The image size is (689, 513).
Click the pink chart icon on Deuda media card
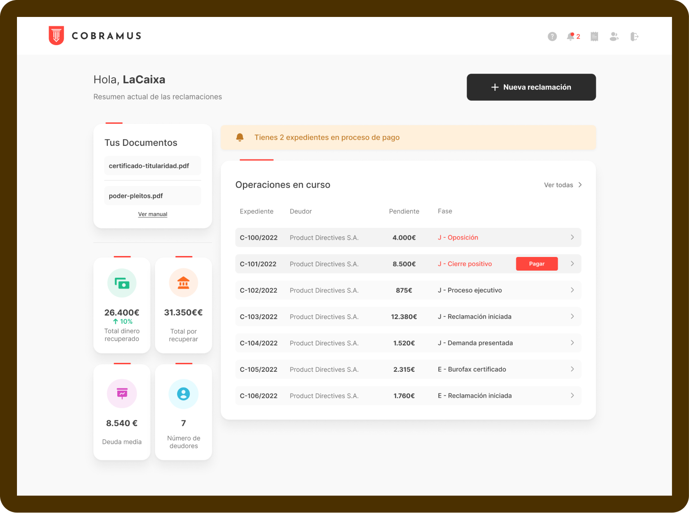coord(122,393)
